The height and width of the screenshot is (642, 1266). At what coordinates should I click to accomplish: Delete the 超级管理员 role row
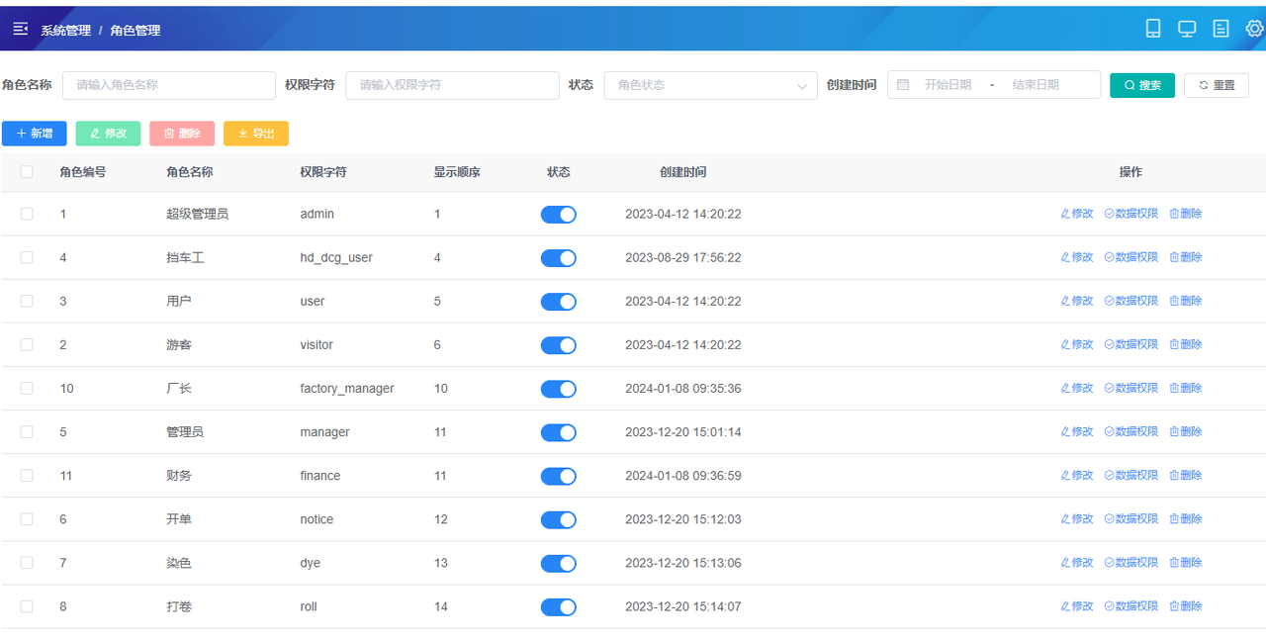click(x=1186, y=214)
